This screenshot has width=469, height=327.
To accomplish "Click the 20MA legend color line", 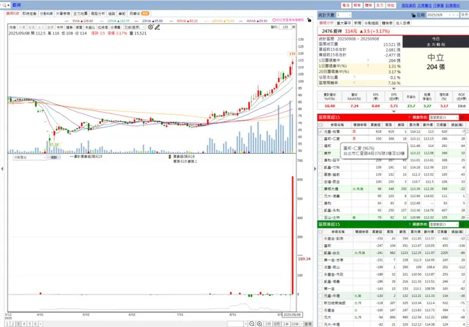I will [138, 21].
